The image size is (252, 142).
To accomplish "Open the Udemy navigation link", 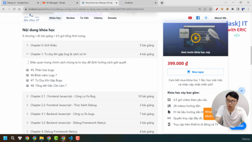I will [98, 18].
